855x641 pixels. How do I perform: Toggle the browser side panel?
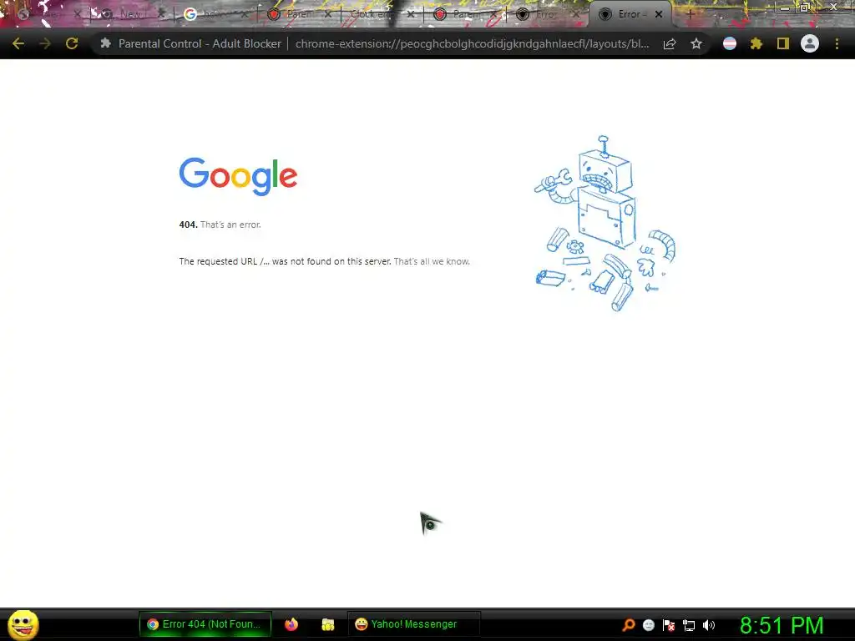[783, 43]
